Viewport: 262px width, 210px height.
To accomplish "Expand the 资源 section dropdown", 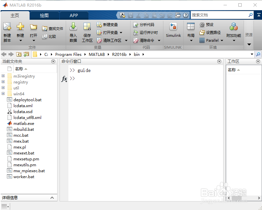I will (249, 44).
